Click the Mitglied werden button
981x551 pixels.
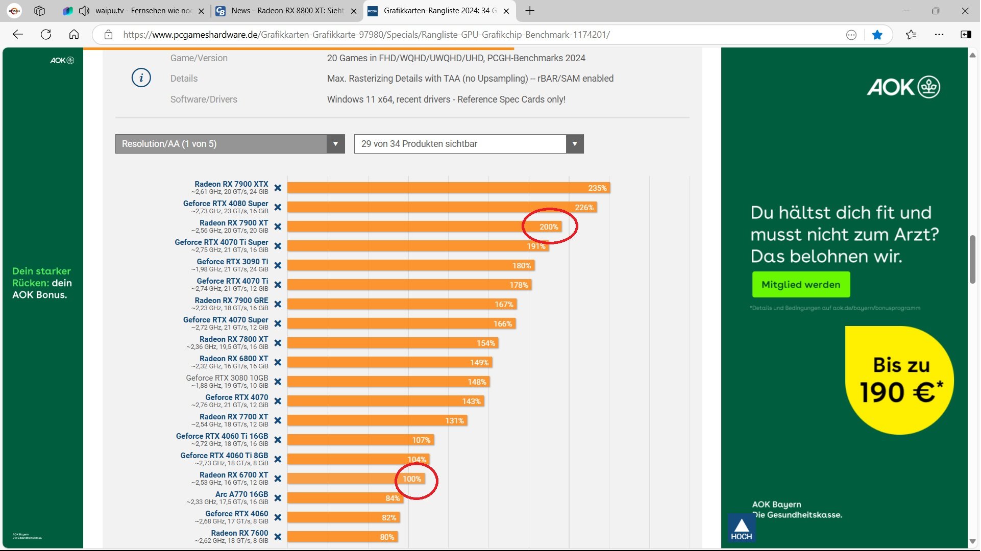(800, 285)
